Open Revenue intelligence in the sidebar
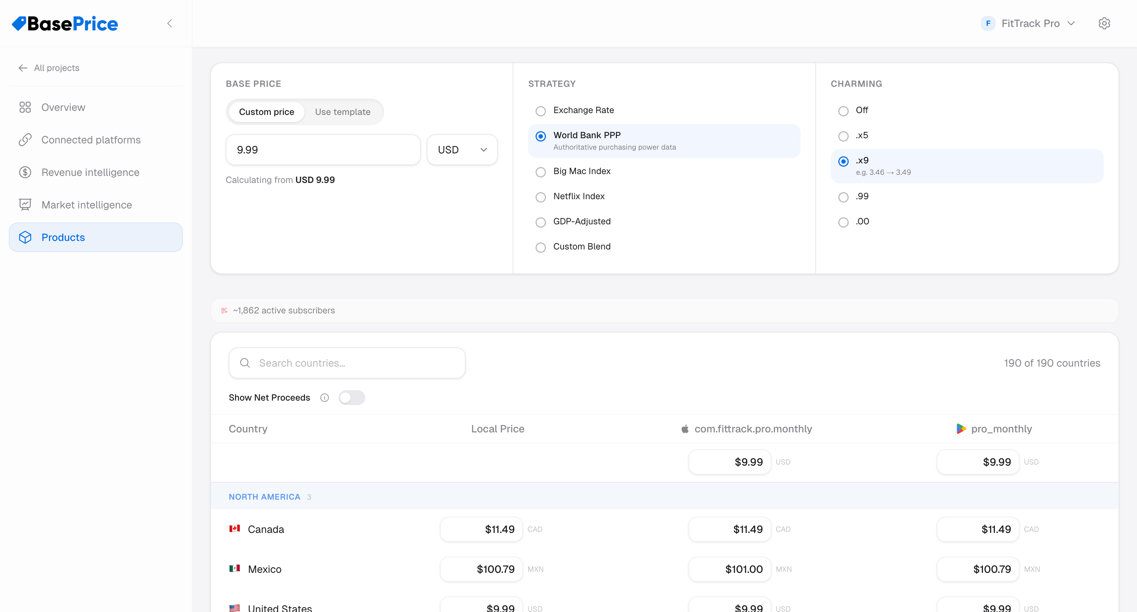Image resolution: width=1137 pixels, height=612 pixels. coord(96,172)
